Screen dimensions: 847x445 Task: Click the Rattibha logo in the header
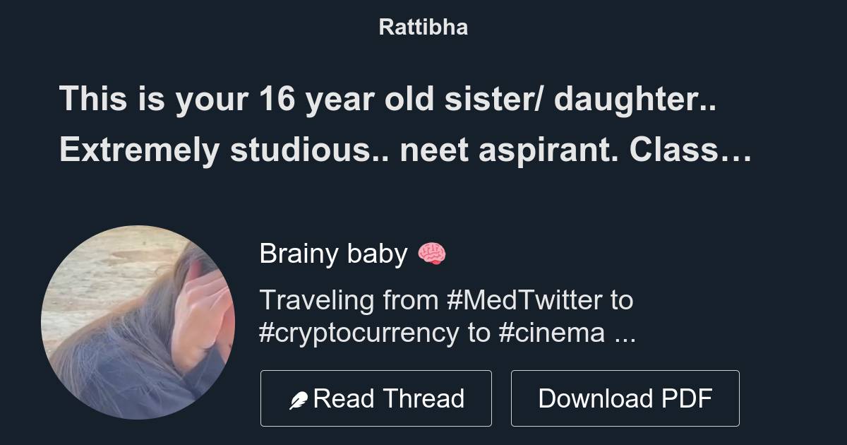pyautogui.click(x=423, y=27)
